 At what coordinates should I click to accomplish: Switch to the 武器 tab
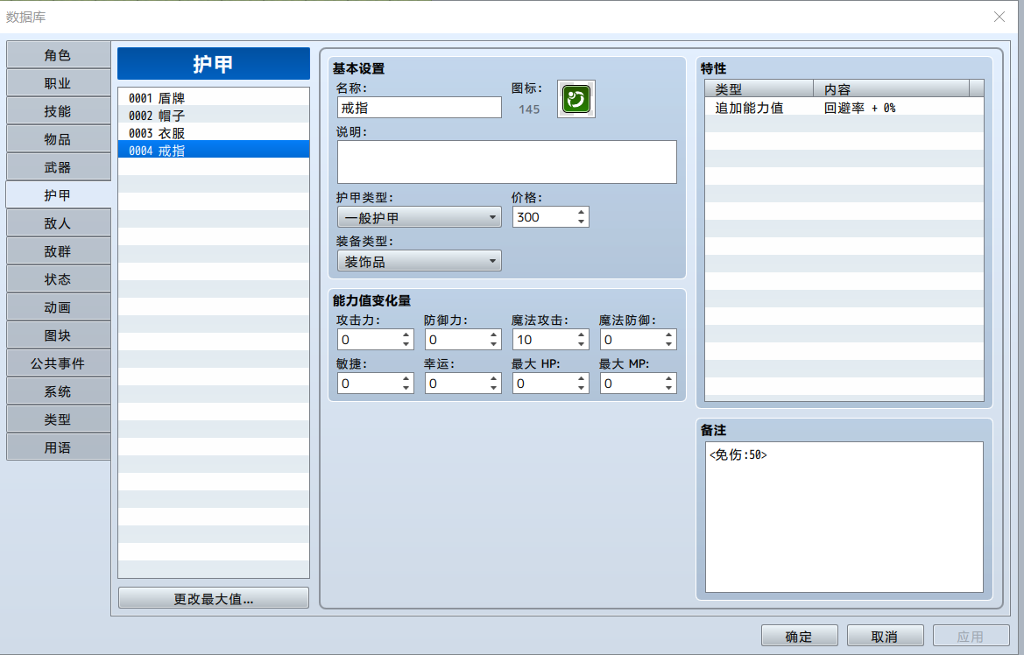point(58,168)
